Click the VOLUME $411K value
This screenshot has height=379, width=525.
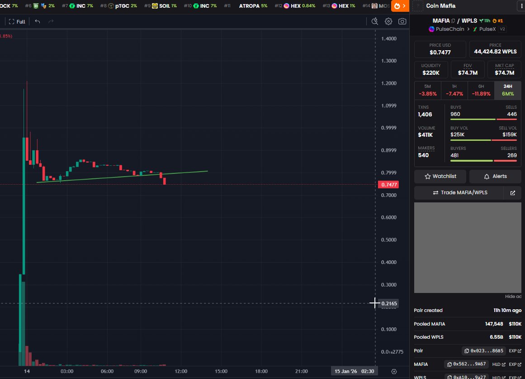pyautogui.click(x=425, y=135)
